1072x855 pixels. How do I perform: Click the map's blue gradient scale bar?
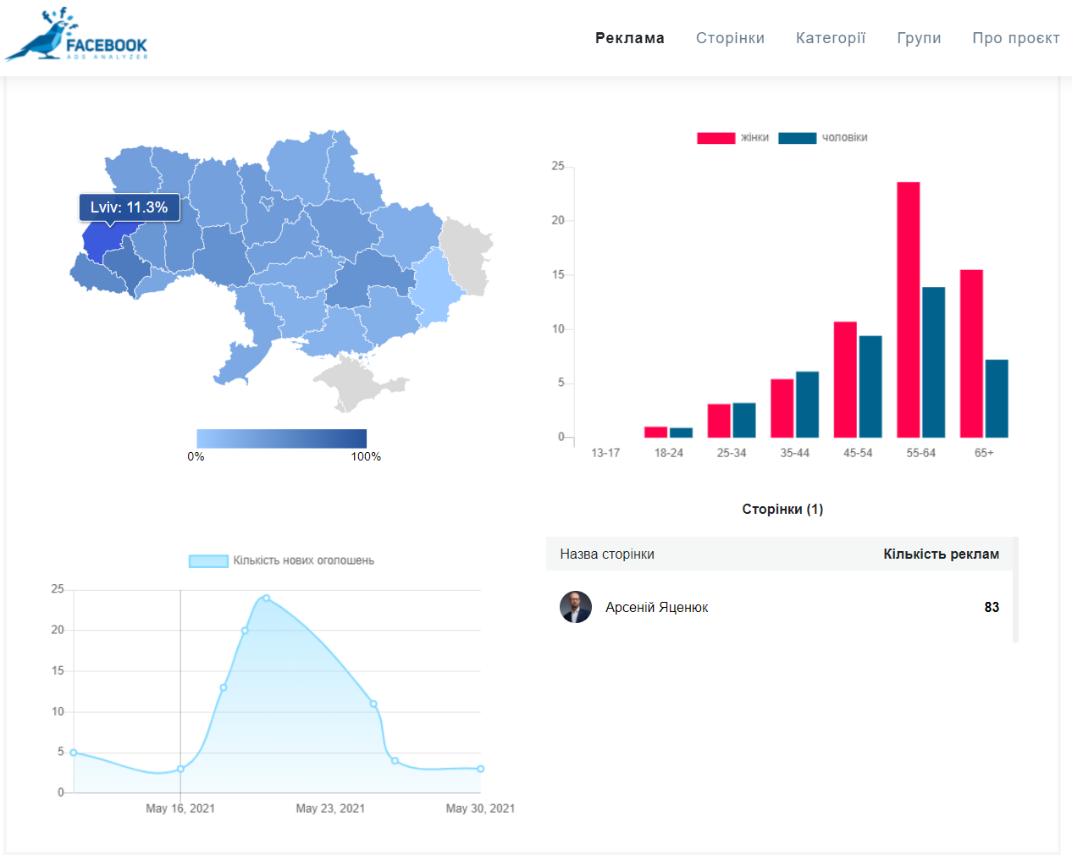point(281,439)
